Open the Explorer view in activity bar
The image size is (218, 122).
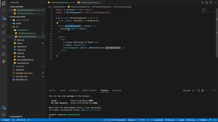point(4,3)
